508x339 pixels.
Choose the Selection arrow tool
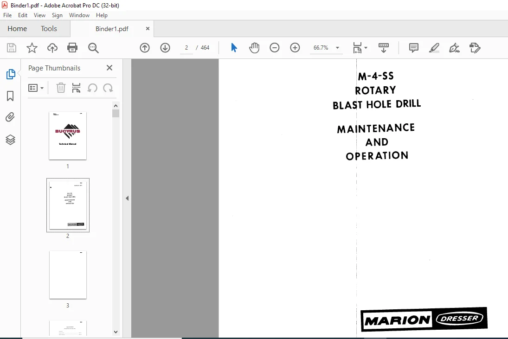[x=234, y=48]
